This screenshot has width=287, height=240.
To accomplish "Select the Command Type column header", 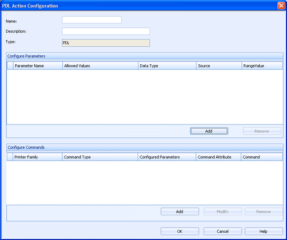I will coord(100,157).
